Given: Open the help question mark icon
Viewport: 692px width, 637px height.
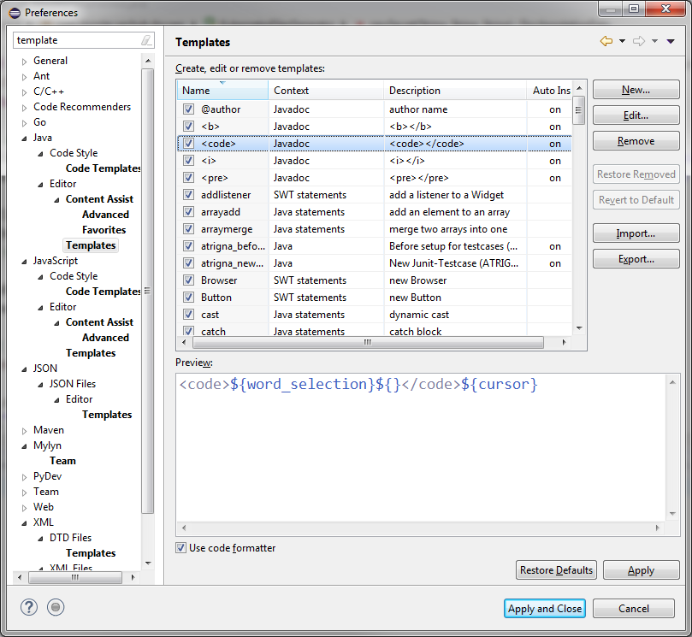Looking at the screenshot, I should coord(29,607).
